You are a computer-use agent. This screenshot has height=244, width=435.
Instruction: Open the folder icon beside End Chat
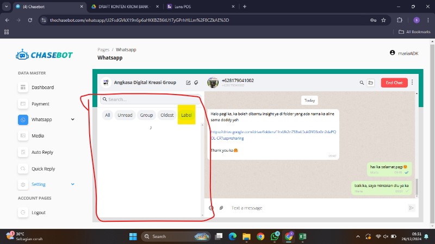371,83
